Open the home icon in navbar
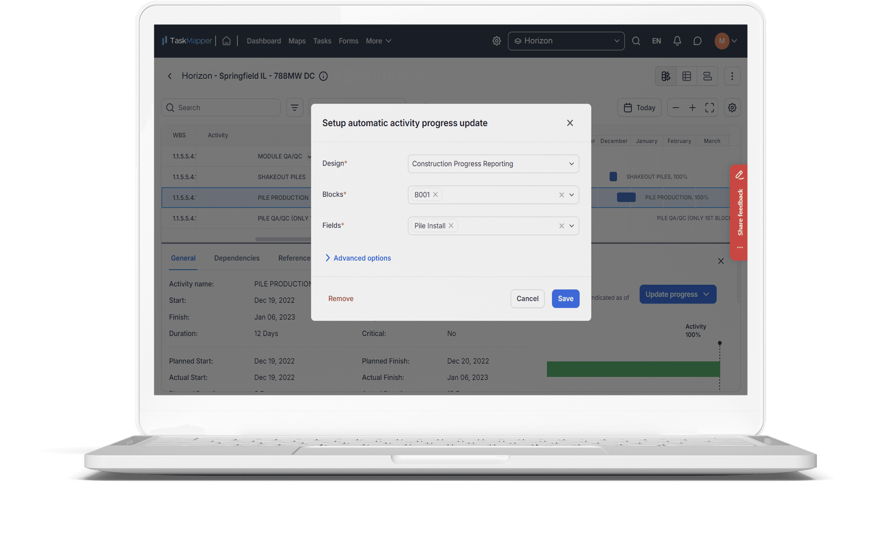Image resolution: width=889 pixels, height=541 pixels. (226, 41)
